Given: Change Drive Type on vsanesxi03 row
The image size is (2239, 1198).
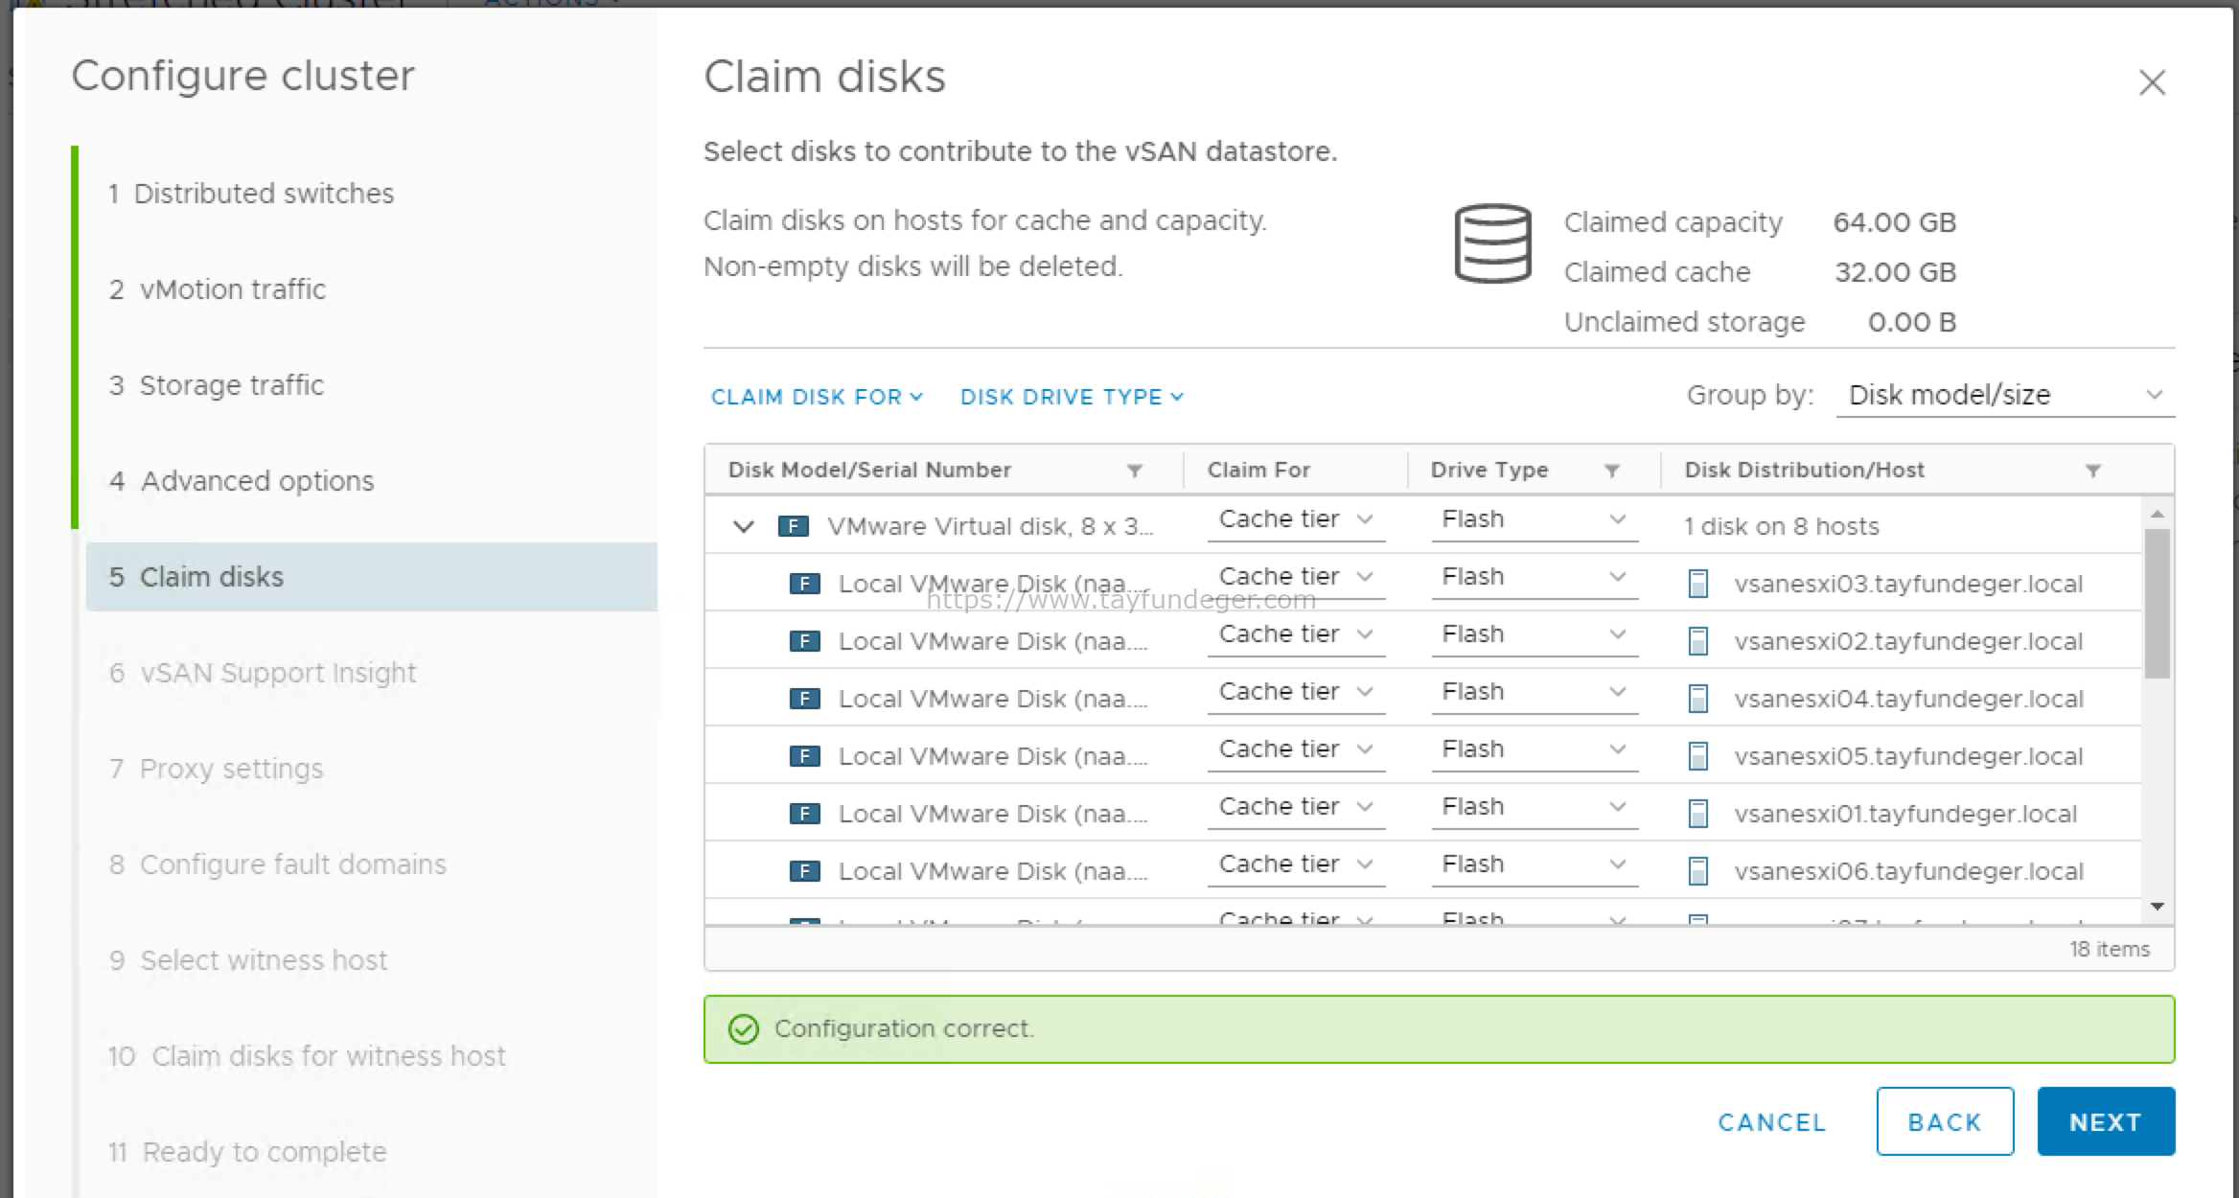Looking at the screenshot, I should (x=1535, y=578).
